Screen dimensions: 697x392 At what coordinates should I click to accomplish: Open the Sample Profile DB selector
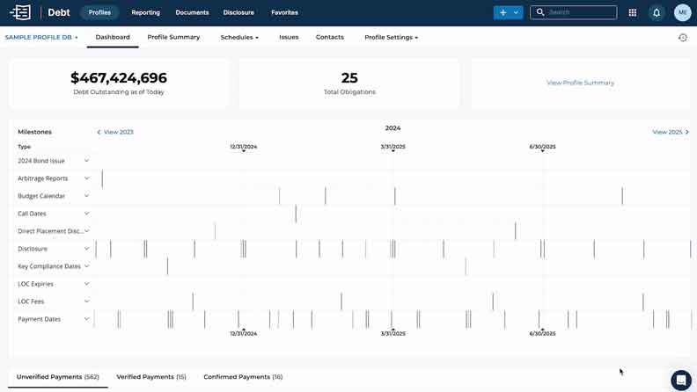(x=41, y=38)
